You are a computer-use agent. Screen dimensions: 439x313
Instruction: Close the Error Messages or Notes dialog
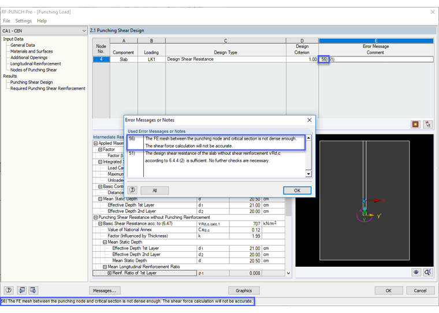click(310, 120)
